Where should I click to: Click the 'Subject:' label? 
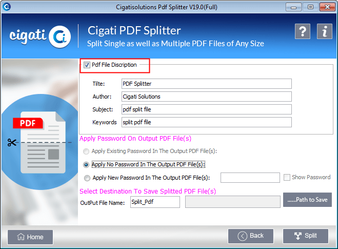click(x=103, y=109)
